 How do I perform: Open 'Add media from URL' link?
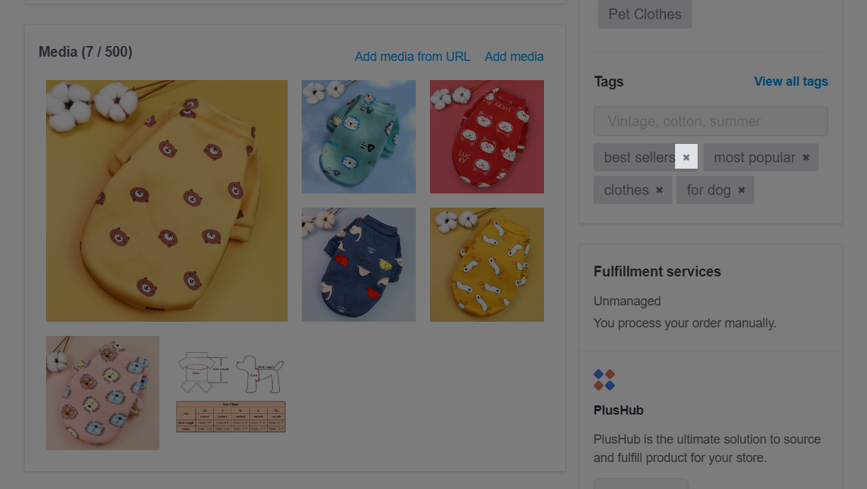point(412,57)
